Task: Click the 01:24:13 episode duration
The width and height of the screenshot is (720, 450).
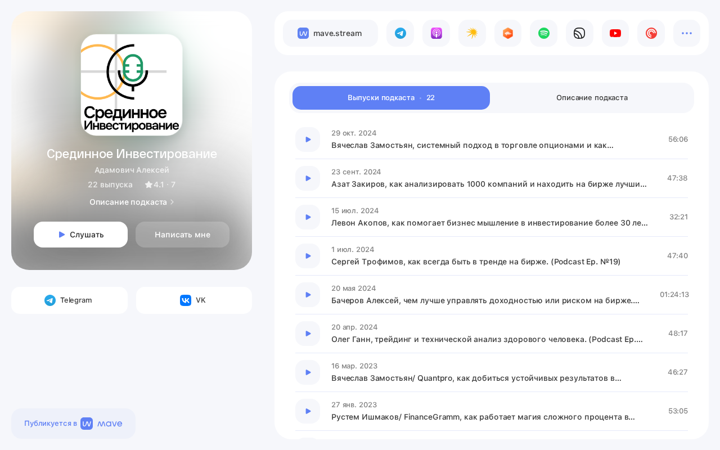Action: click(x=674, y=295)
